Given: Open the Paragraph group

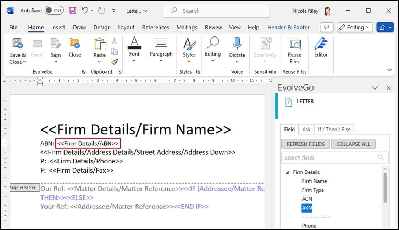Looking at the screenshot, I should click(161, 50).
